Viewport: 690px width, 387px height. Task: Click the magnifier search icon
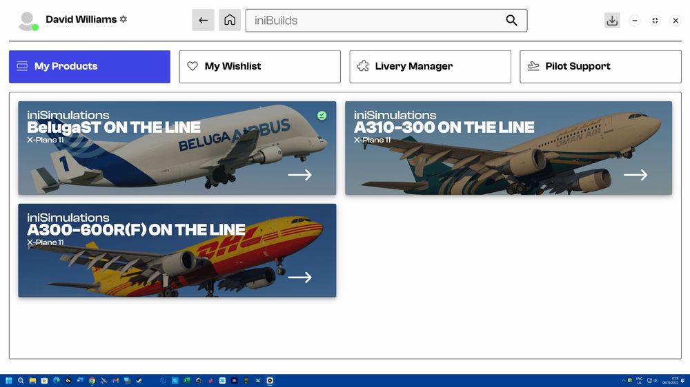tap(511, 21)
